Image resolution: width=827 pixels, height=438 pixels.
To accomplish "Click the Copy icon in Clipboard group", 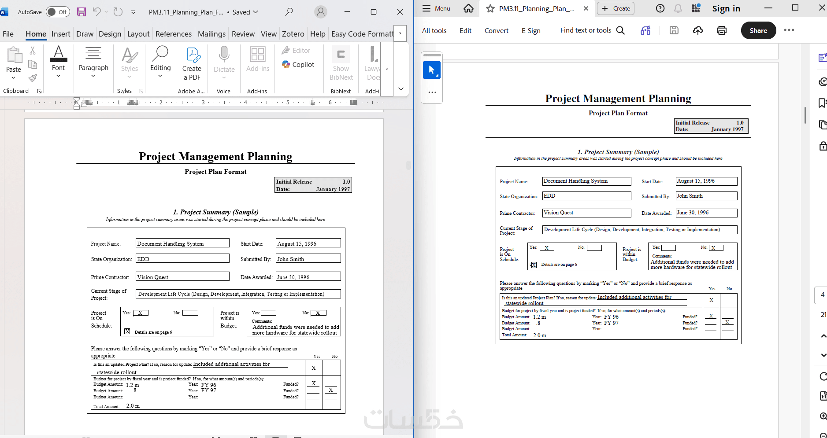I will [x=33, y=64].
